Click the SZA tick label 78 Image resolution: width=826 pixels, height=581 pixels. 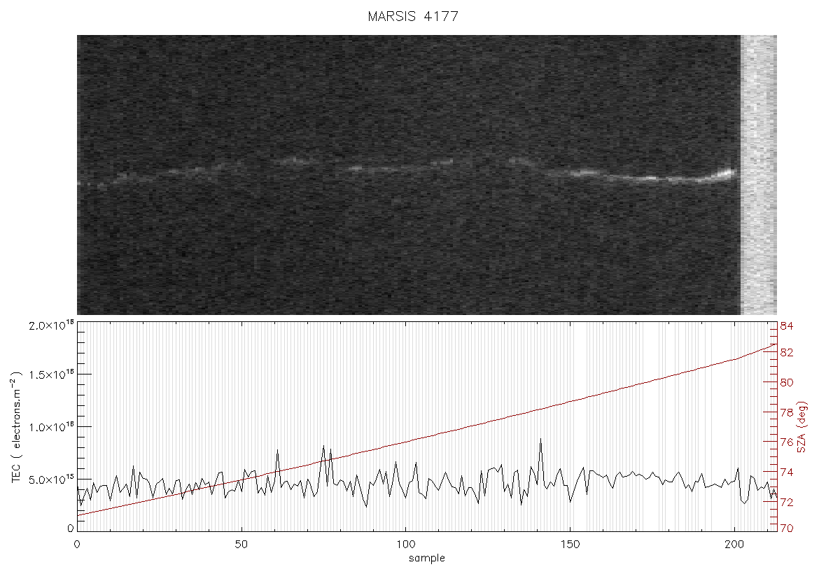[787, 412]
